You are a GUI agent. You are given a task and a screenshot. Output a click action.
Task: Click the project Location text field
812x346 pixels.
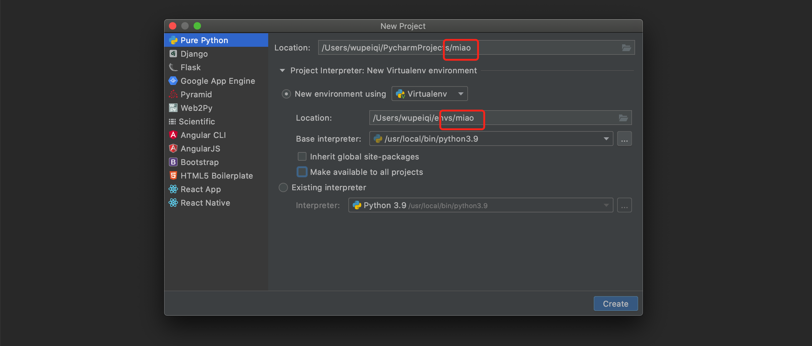click(536, 47)
